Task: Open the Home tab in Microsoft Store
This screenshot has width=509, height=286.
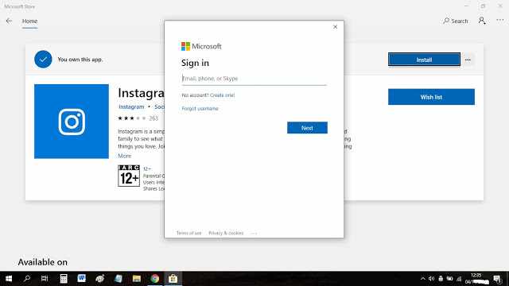Action: coord(29,21)
